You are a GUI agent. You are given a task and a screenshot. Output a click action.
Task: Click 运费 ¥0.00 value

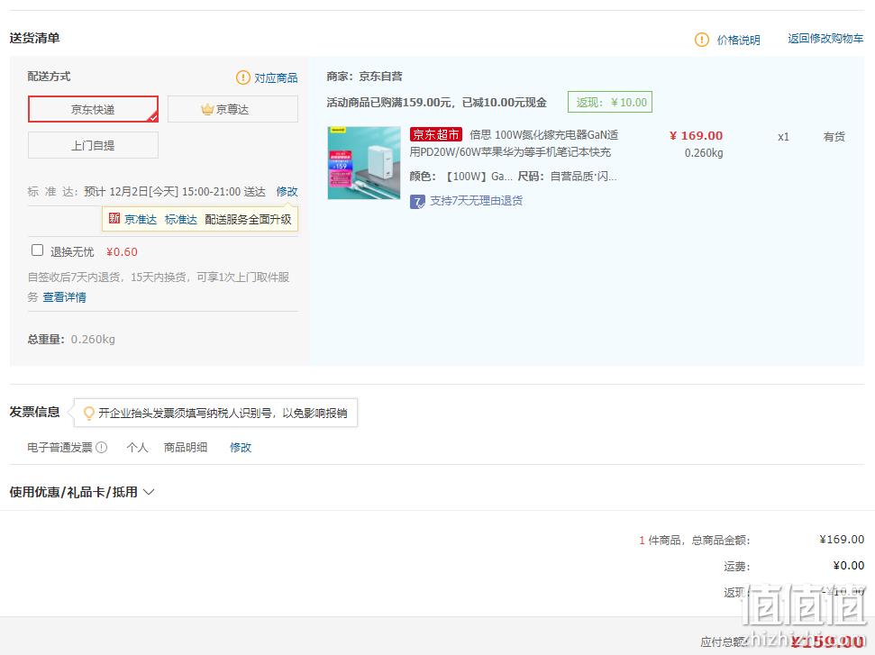click(x=848, y=566)
